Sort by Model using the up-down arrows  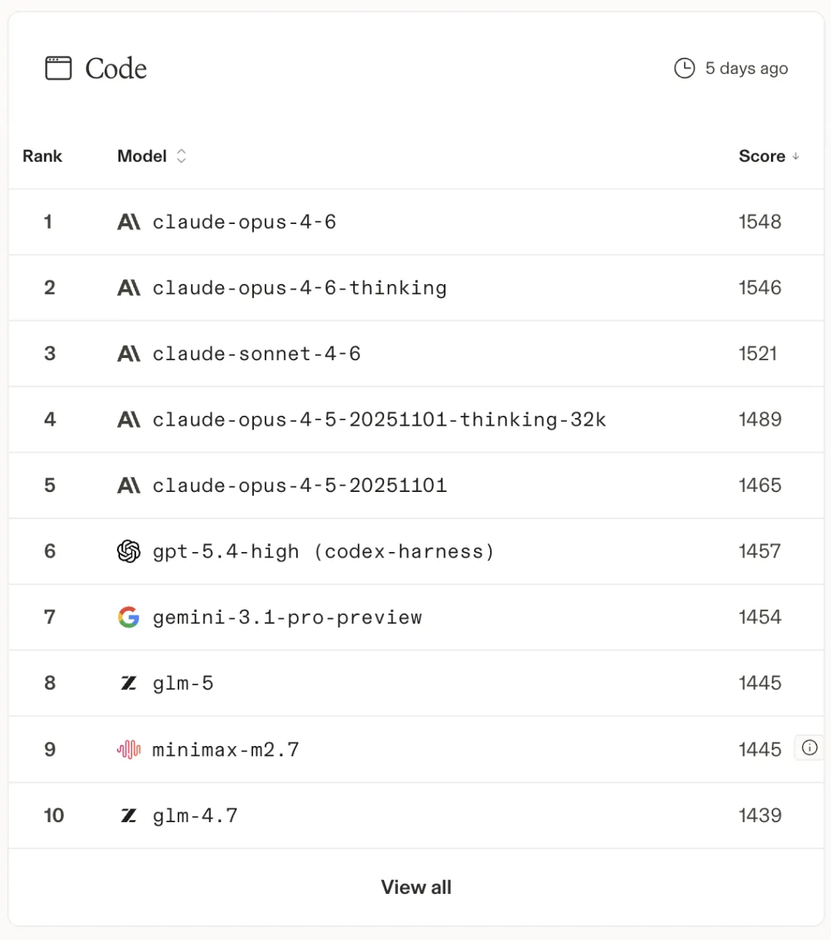tap(182, 156)
